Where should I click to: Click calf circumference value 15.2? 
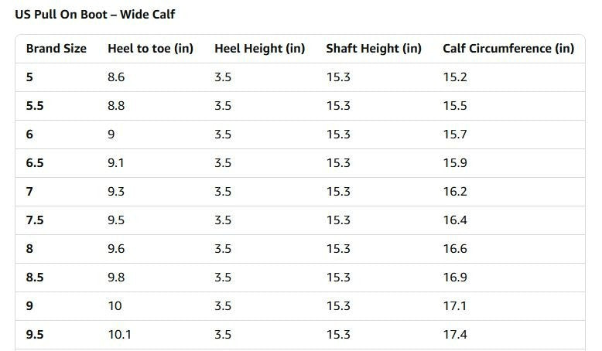pyautogui.click(x=455, y=77)
